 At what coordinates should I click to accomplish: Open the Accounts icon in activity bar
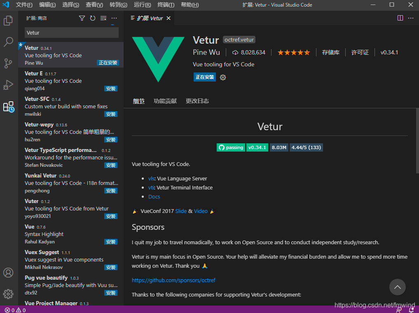pyautogui.click(x=8, y=273)
